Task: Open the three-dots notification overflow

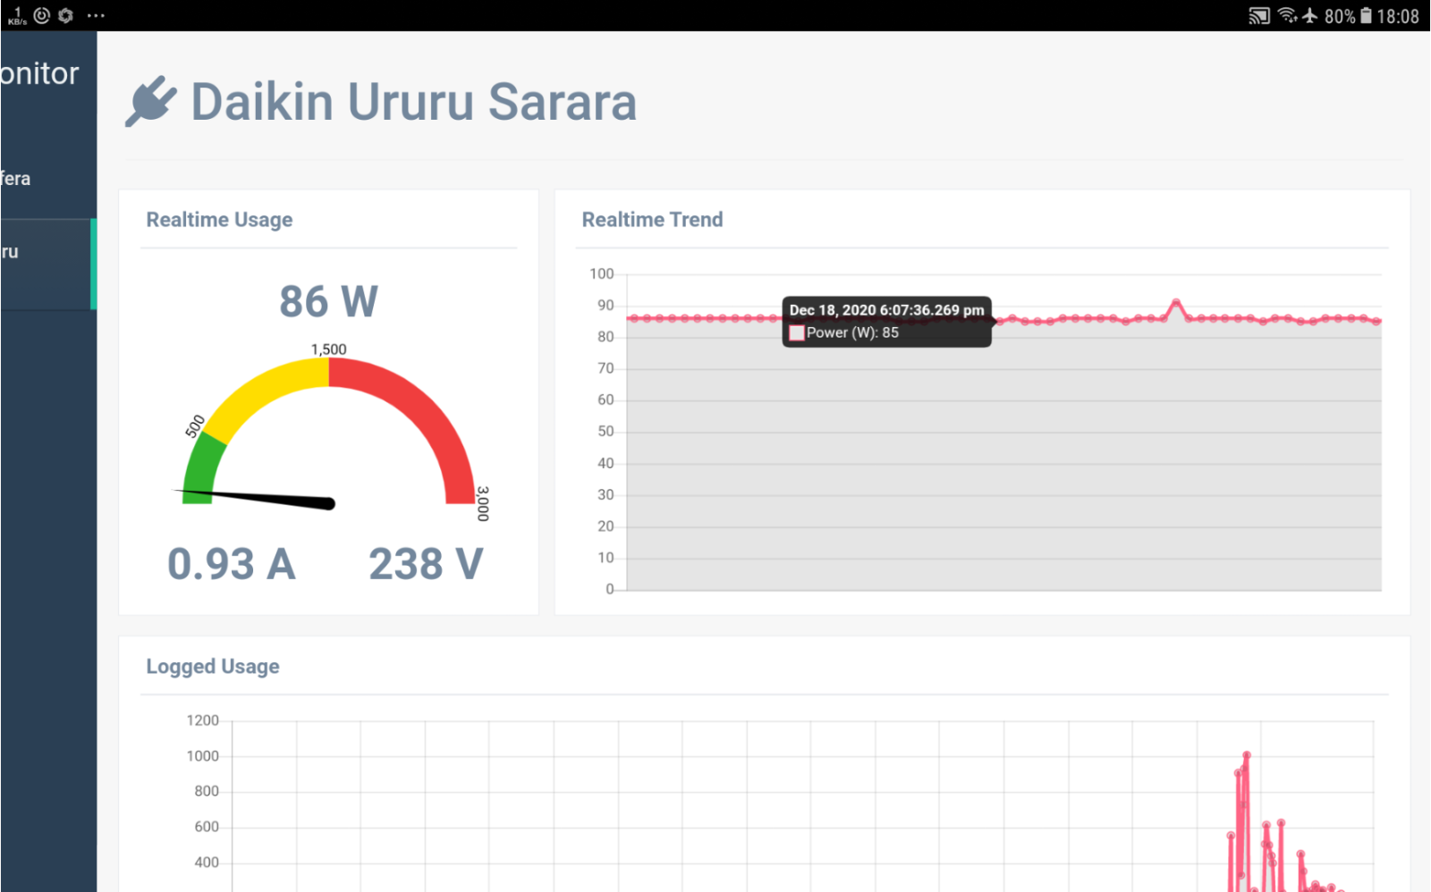Action: click(96, 15)
